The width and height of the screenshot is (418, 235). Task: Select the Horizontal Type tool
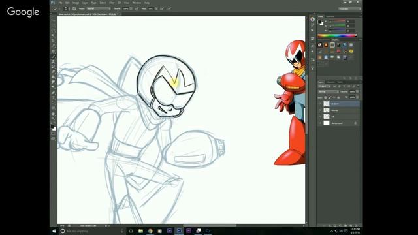(x=54, y=98)
